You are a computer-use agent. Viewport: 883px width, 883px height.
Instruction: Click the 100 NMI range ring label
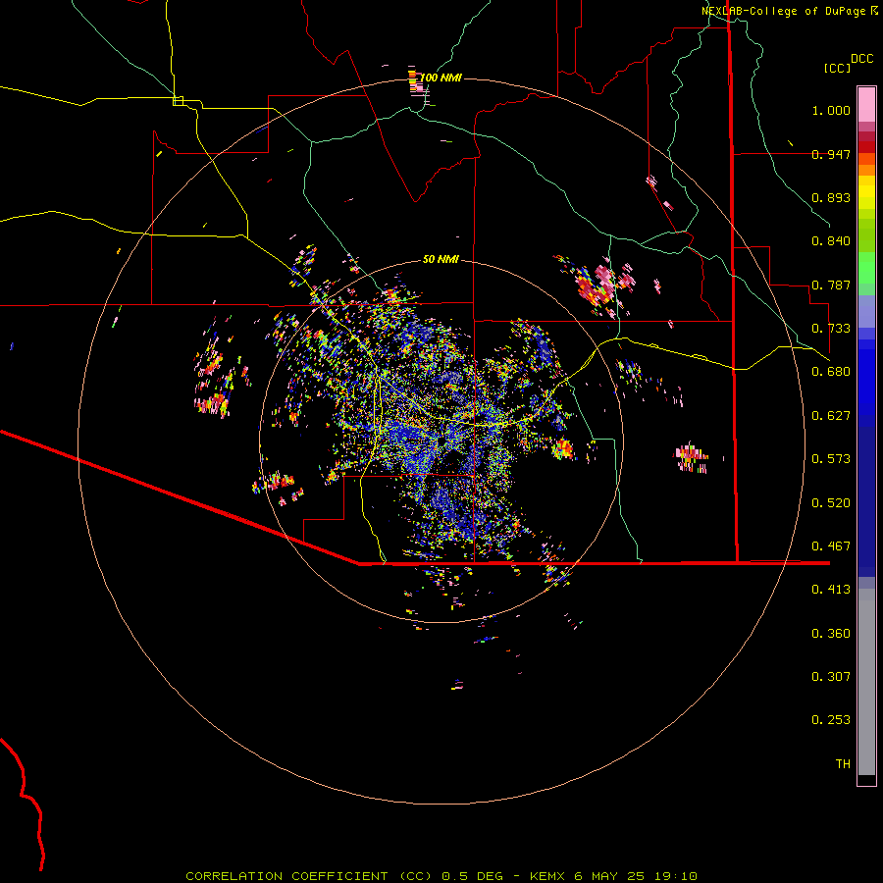coord(441,78)
